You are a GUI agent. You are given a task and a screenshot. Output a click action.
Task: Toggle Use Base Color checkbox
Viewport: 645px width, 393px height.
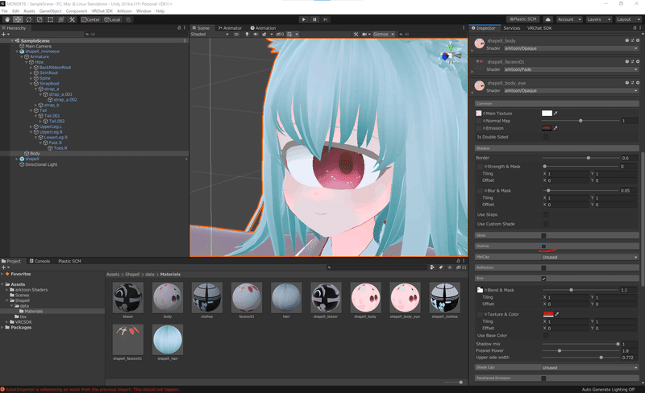(546, 336)
